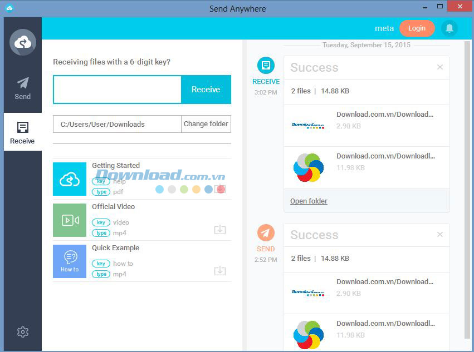The width and height of the screenshot is (474, 352).
Task: Dismiss the sent Success card
Action: point(440,235)
